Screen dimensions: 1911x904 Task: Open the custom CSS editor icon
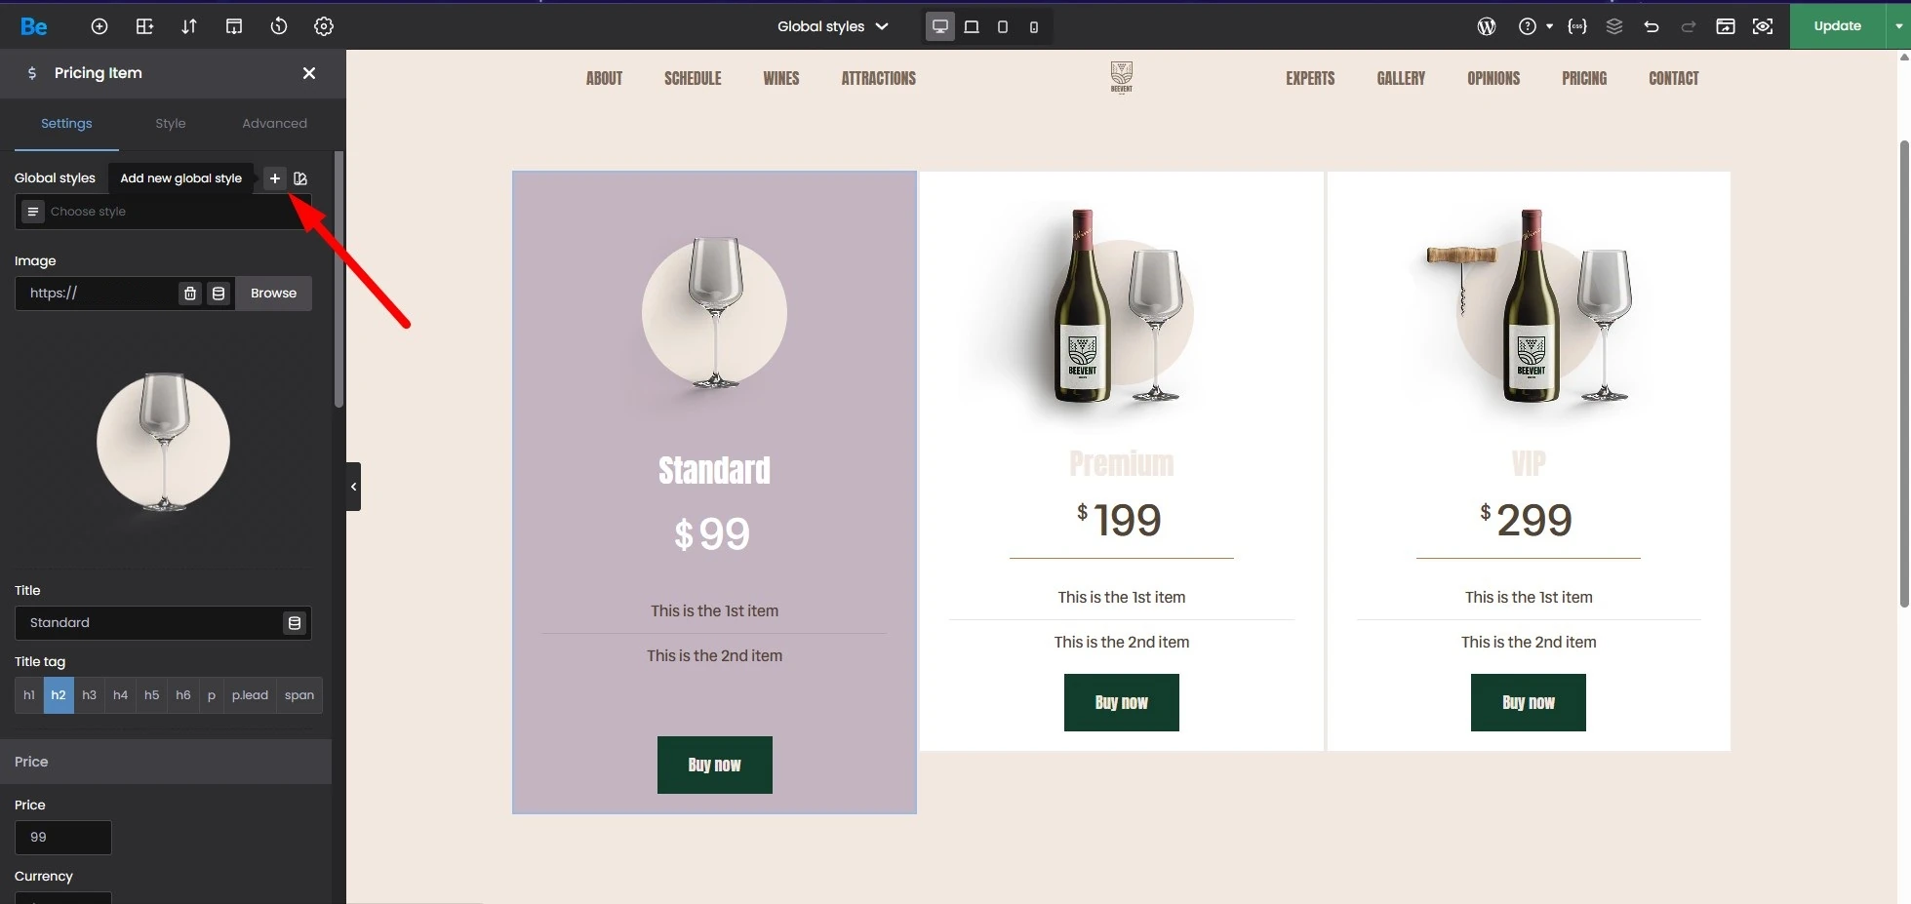point(1577,26)
